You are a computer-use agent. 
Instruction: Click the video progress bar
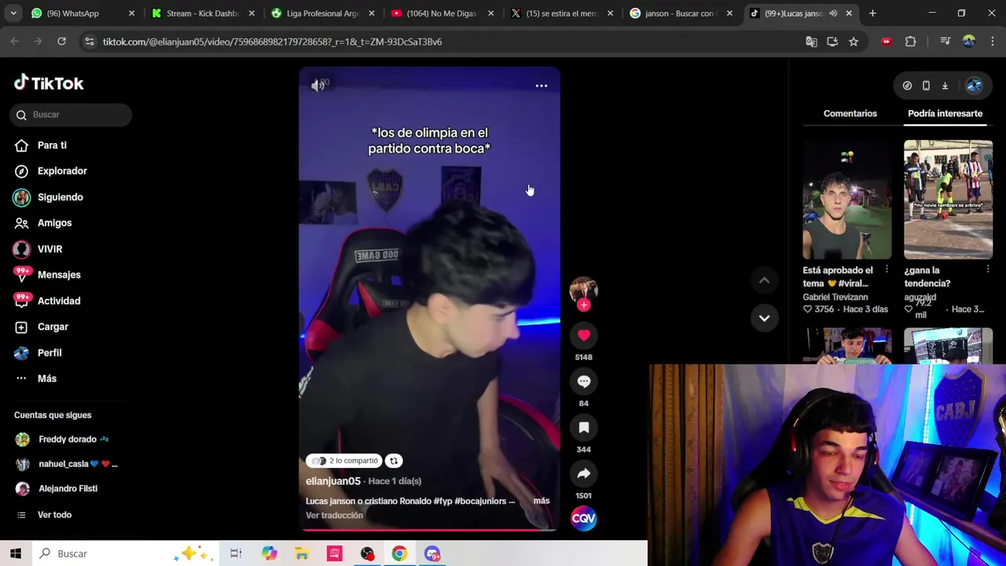tap(429, 530)
